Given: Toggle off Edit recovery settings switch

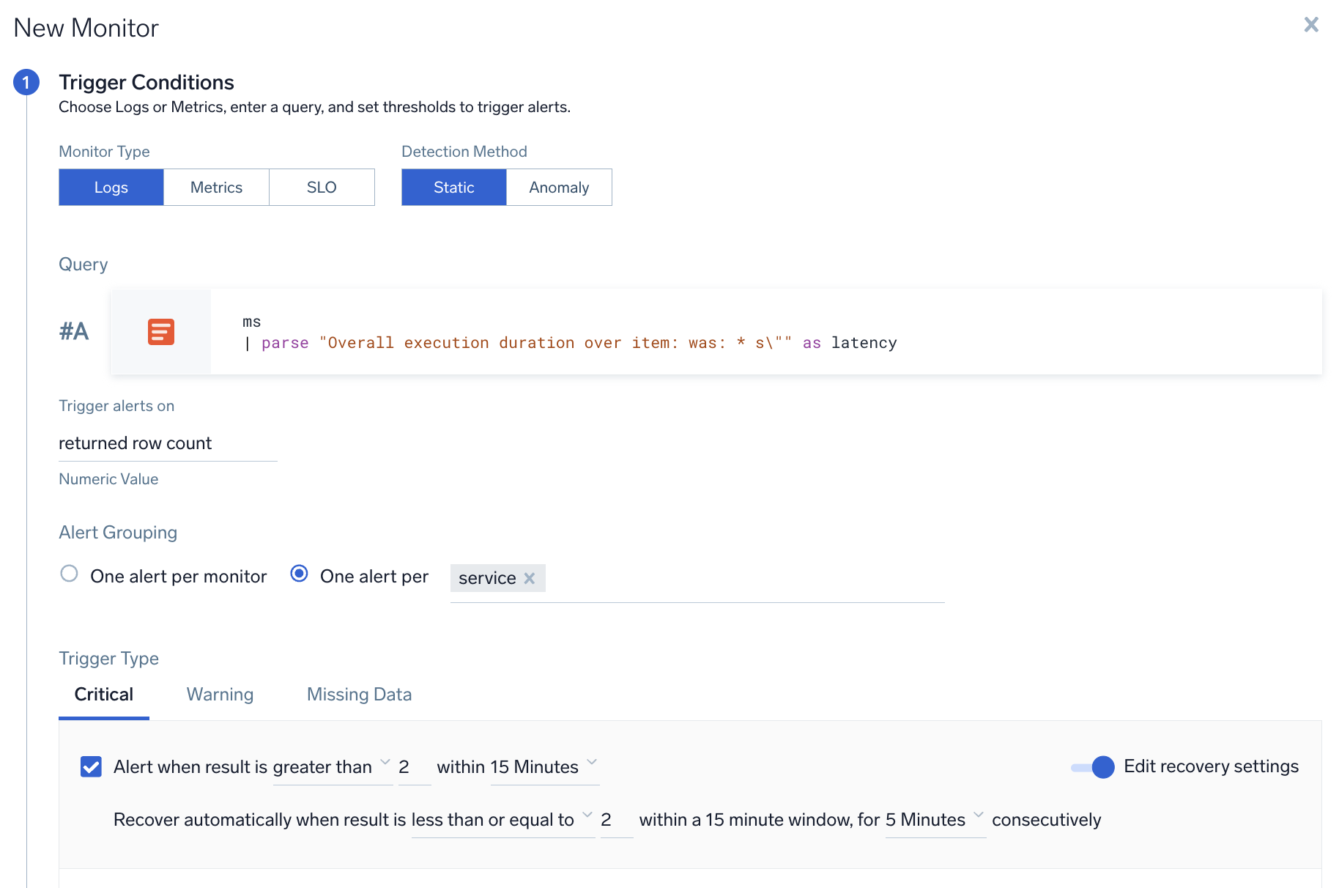Looking at the screenshot, I should pos(1092,767).
